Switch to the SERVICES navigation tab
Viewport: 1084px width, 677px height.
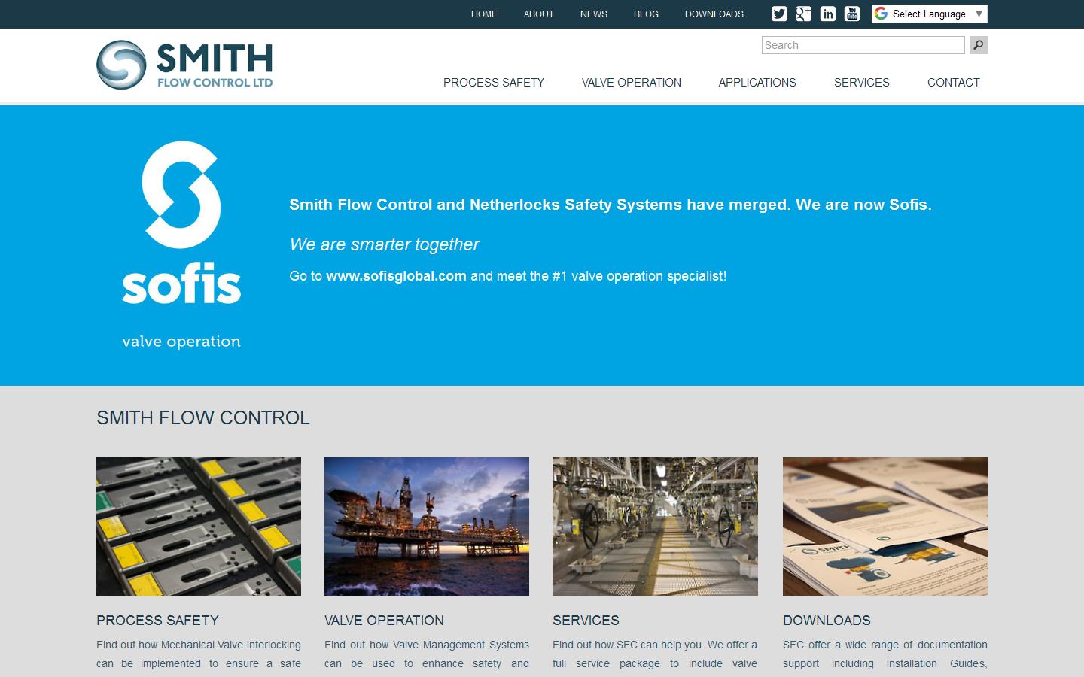[x=861, y=83]
